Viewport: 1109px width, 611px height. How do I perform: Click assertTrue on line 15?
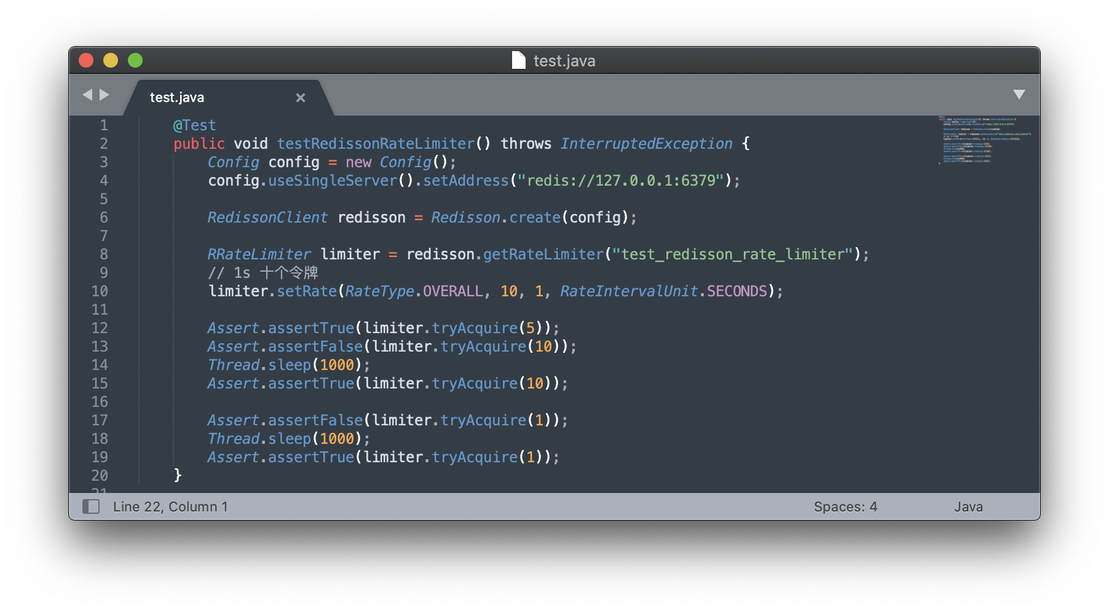coord(311,384)
